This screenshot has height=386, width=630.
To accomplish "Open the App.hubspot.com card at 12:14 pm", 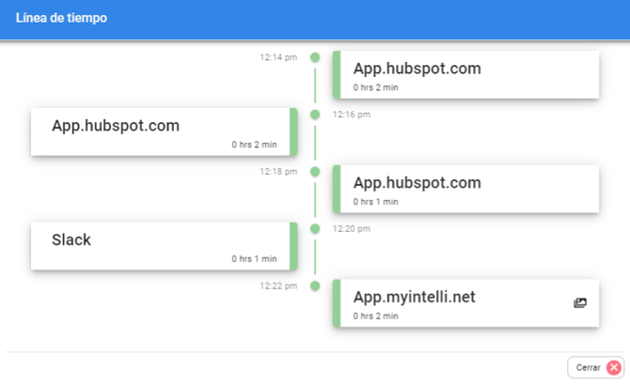I will [x=467, y=75].
